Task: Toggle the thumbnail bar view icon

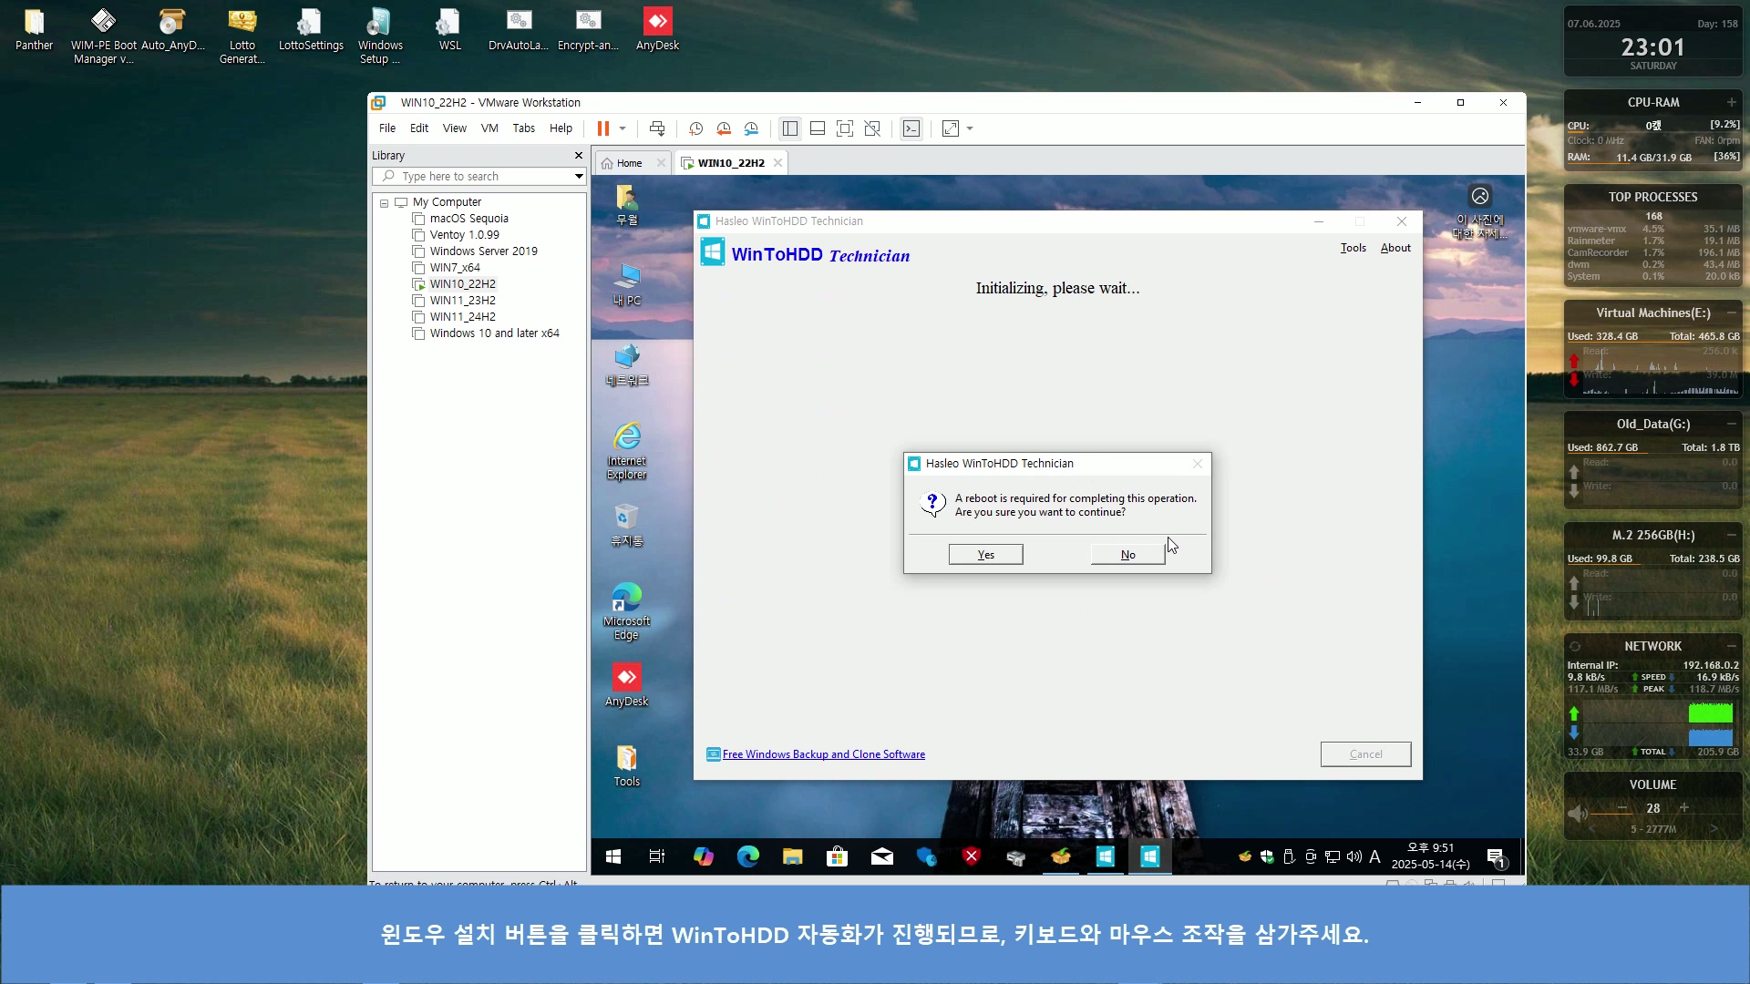Action: (x=818, y=128)
